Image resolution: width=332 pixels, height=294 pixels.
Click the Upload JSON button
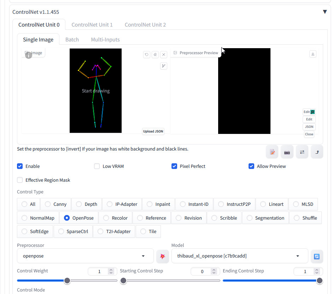point(153,131)
